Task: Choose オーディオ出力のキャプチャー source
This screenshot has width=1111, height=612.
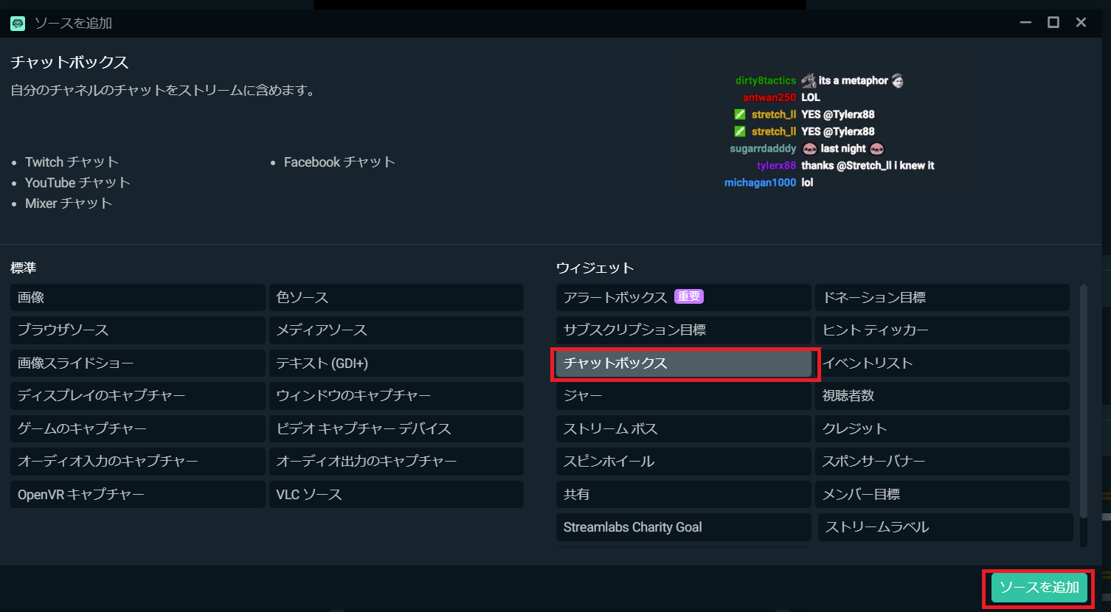Action: click(396, 462)
